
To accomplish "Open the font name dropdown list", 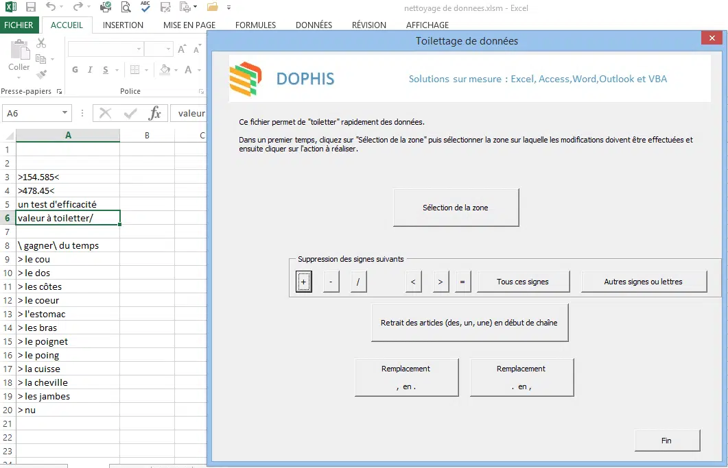I will 139,49.
